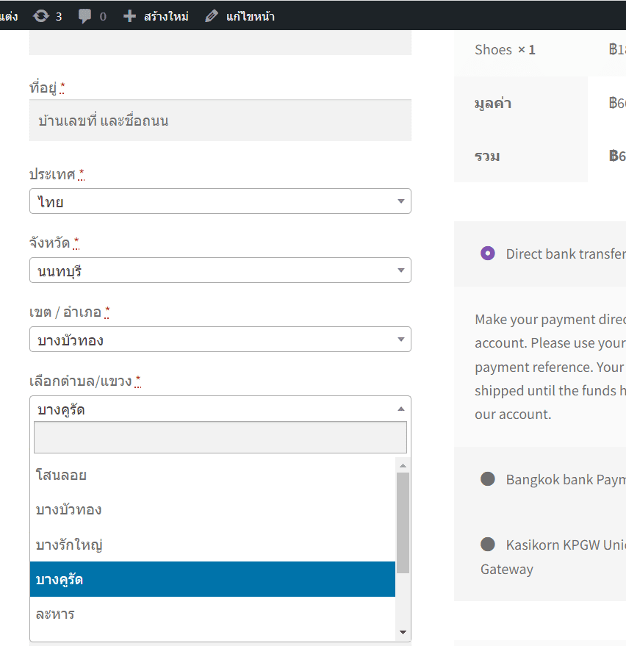
Task: Click the updates refresh icon
Action: [42, 15]
